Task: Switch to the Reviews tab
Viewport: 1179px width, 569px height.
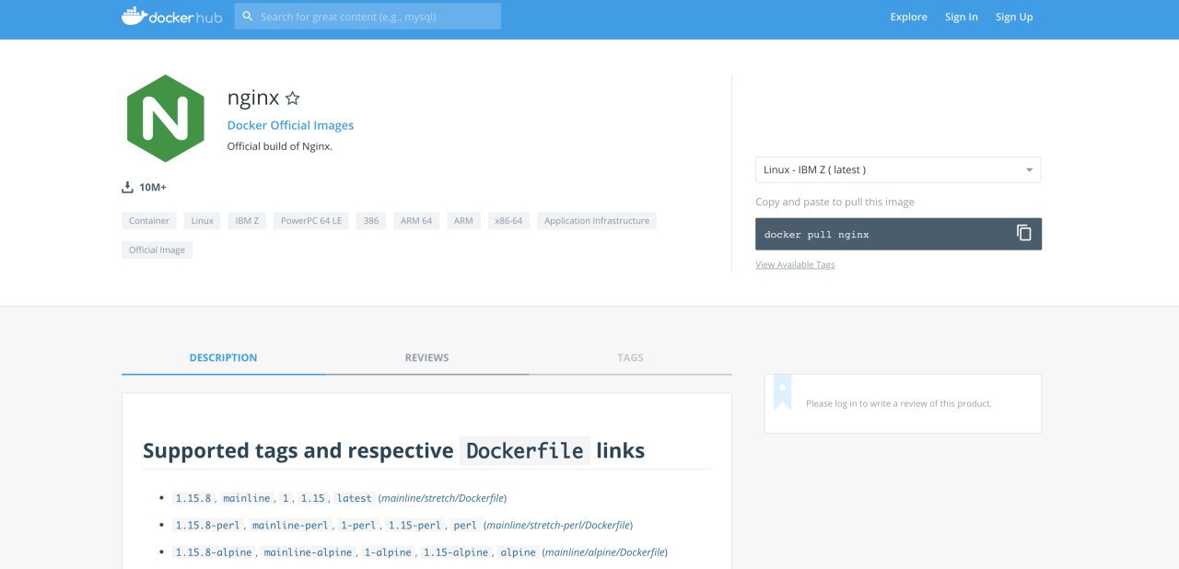Action: click(426, 357)
